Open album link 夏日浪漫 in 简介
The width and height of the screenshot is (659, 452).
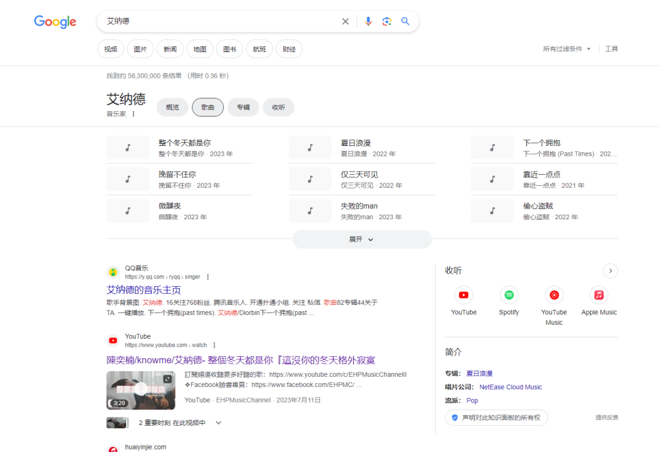479,374
